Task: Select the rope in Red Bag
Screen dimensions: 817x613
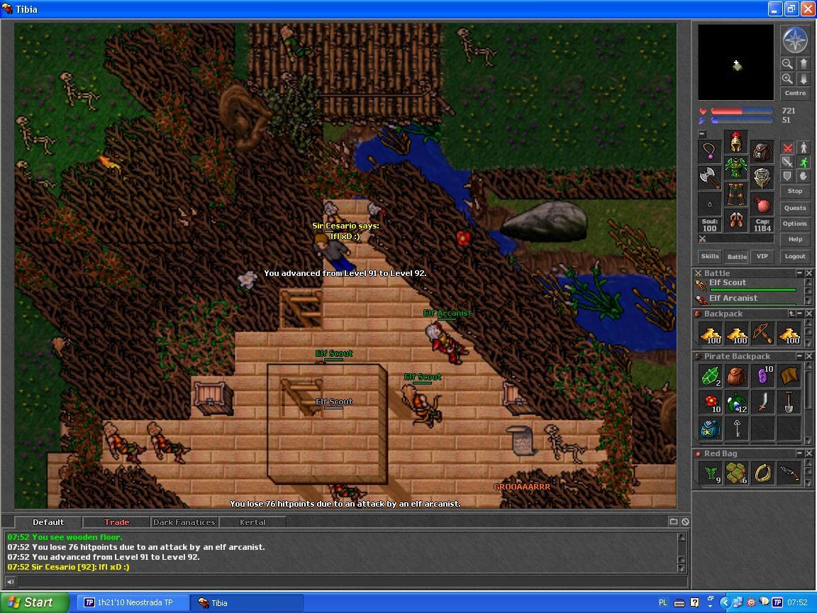Action: pyautogui.click(x=763, y=473)
